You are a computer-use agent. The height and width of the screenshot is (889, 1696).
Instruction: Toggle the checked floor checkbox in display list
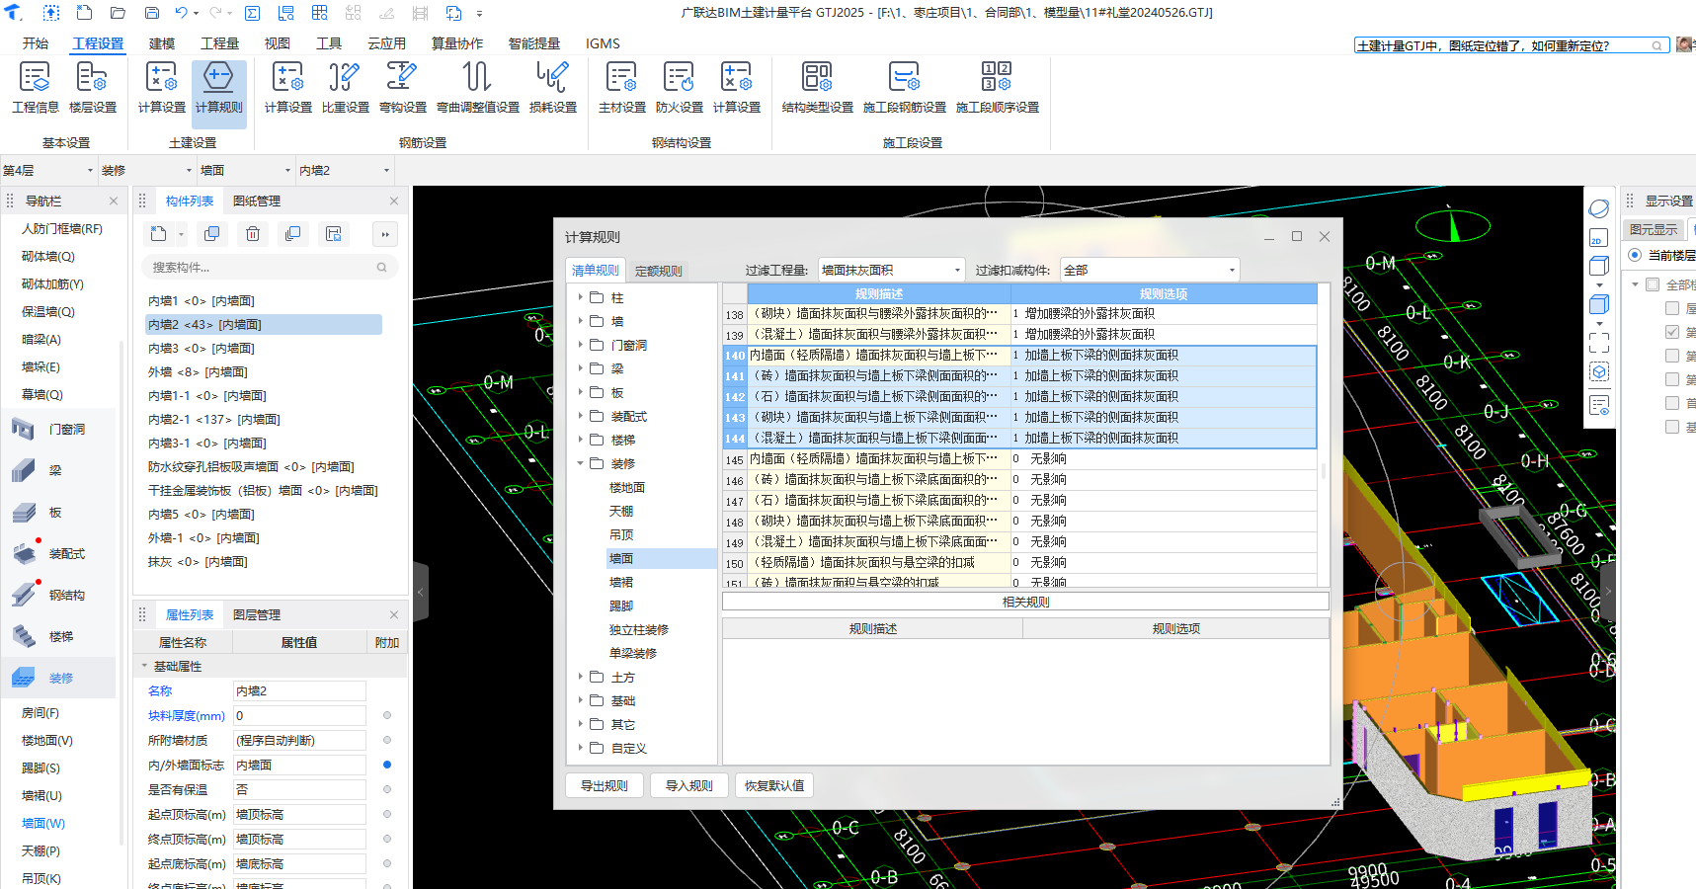1671,332
